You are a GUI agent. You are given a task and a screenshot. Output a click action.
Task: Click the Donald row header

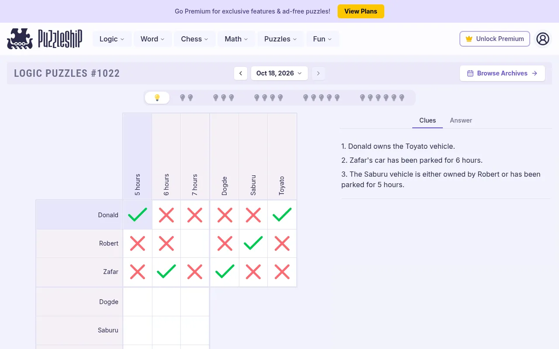[x=79, y=215]
